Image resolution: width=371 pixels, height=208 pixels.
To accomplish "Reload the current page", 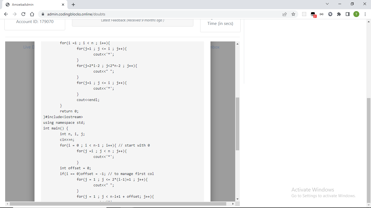I will 23,14.
